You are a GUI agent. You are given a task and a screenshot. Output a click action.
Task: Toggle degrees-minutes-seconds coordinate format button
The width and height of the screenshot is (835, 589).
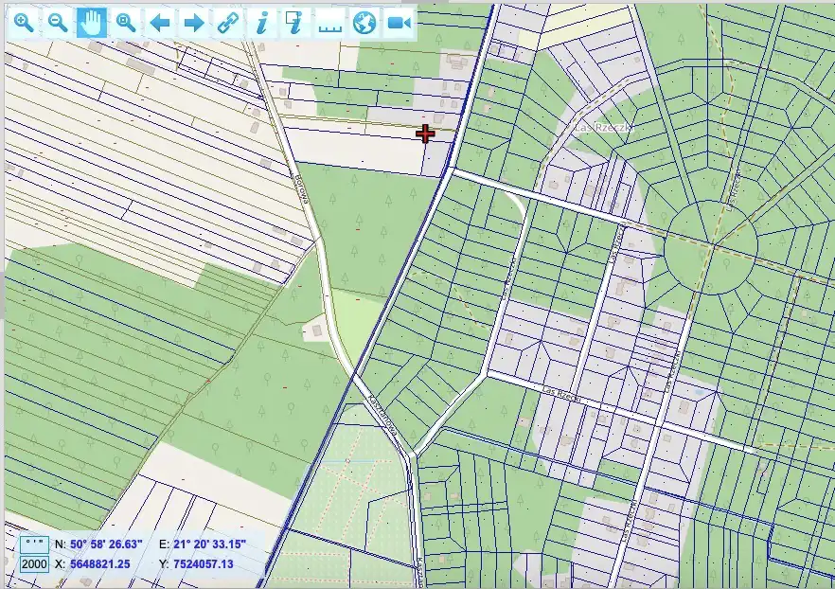[34, 544]
